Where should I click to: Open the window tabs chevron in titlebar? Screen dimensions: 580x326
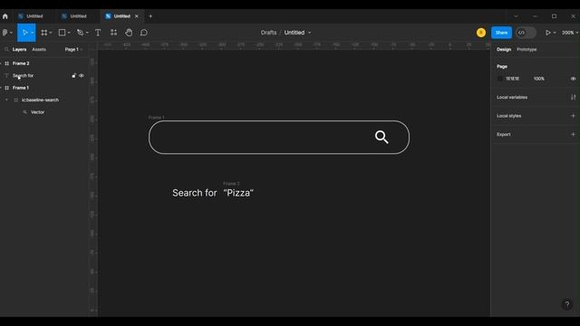point(516,16)
